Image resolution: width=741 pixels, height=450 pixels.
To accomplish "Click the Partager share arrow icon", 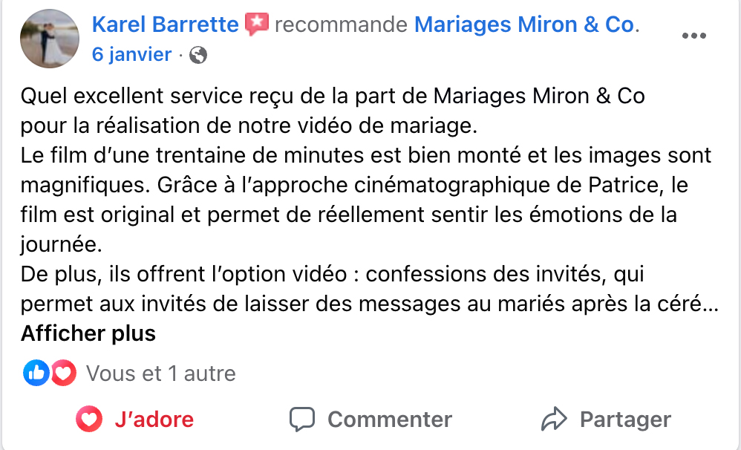I will [x=554, y=420].
